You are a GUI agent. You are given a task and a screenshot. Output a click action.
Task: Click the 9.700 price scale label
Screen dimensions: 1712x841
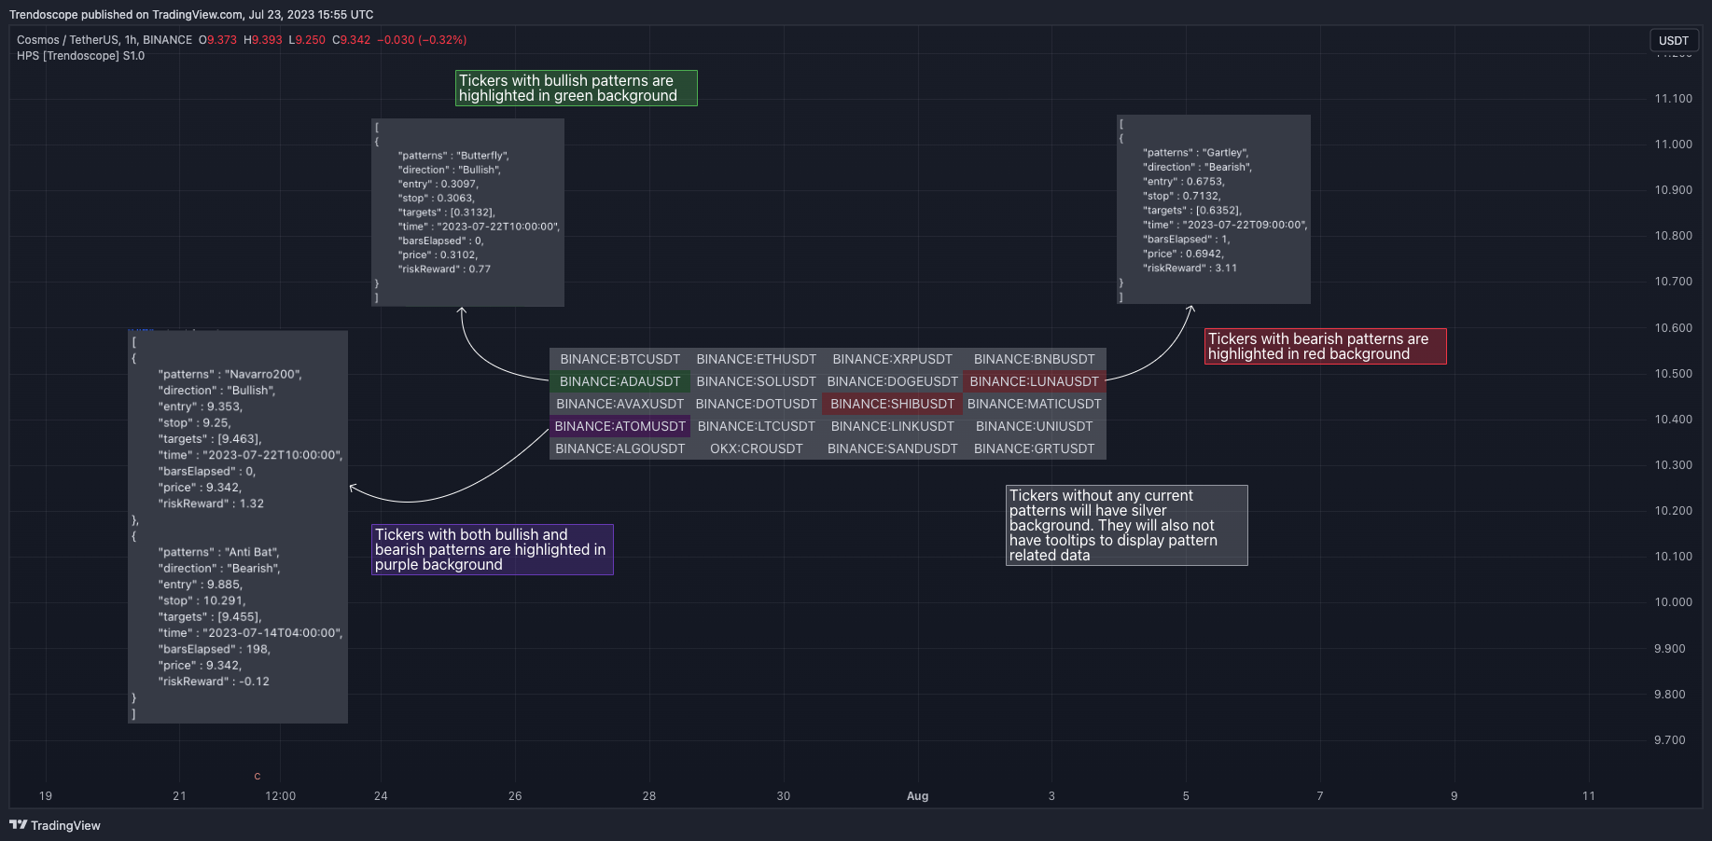pyautogui.click(x=1669, y=740)
